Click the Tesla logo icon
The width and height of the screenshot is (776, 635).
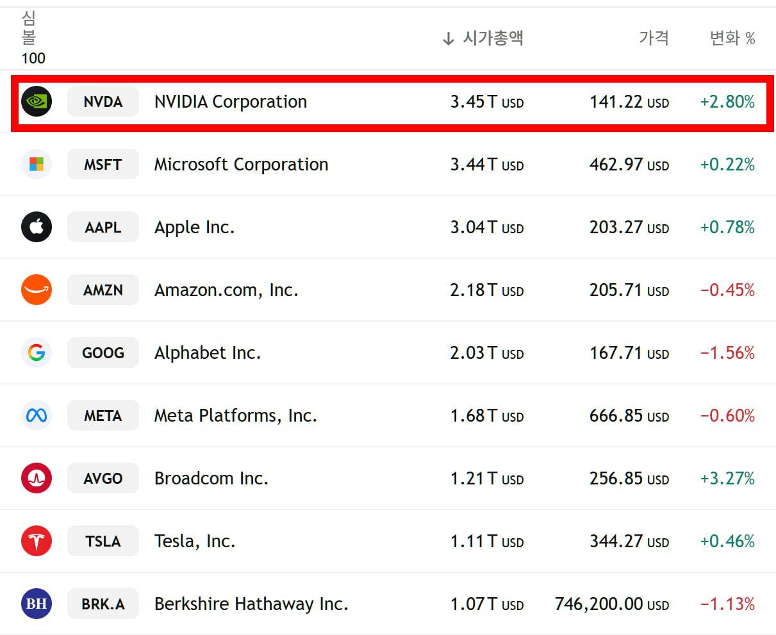point(37,541)
